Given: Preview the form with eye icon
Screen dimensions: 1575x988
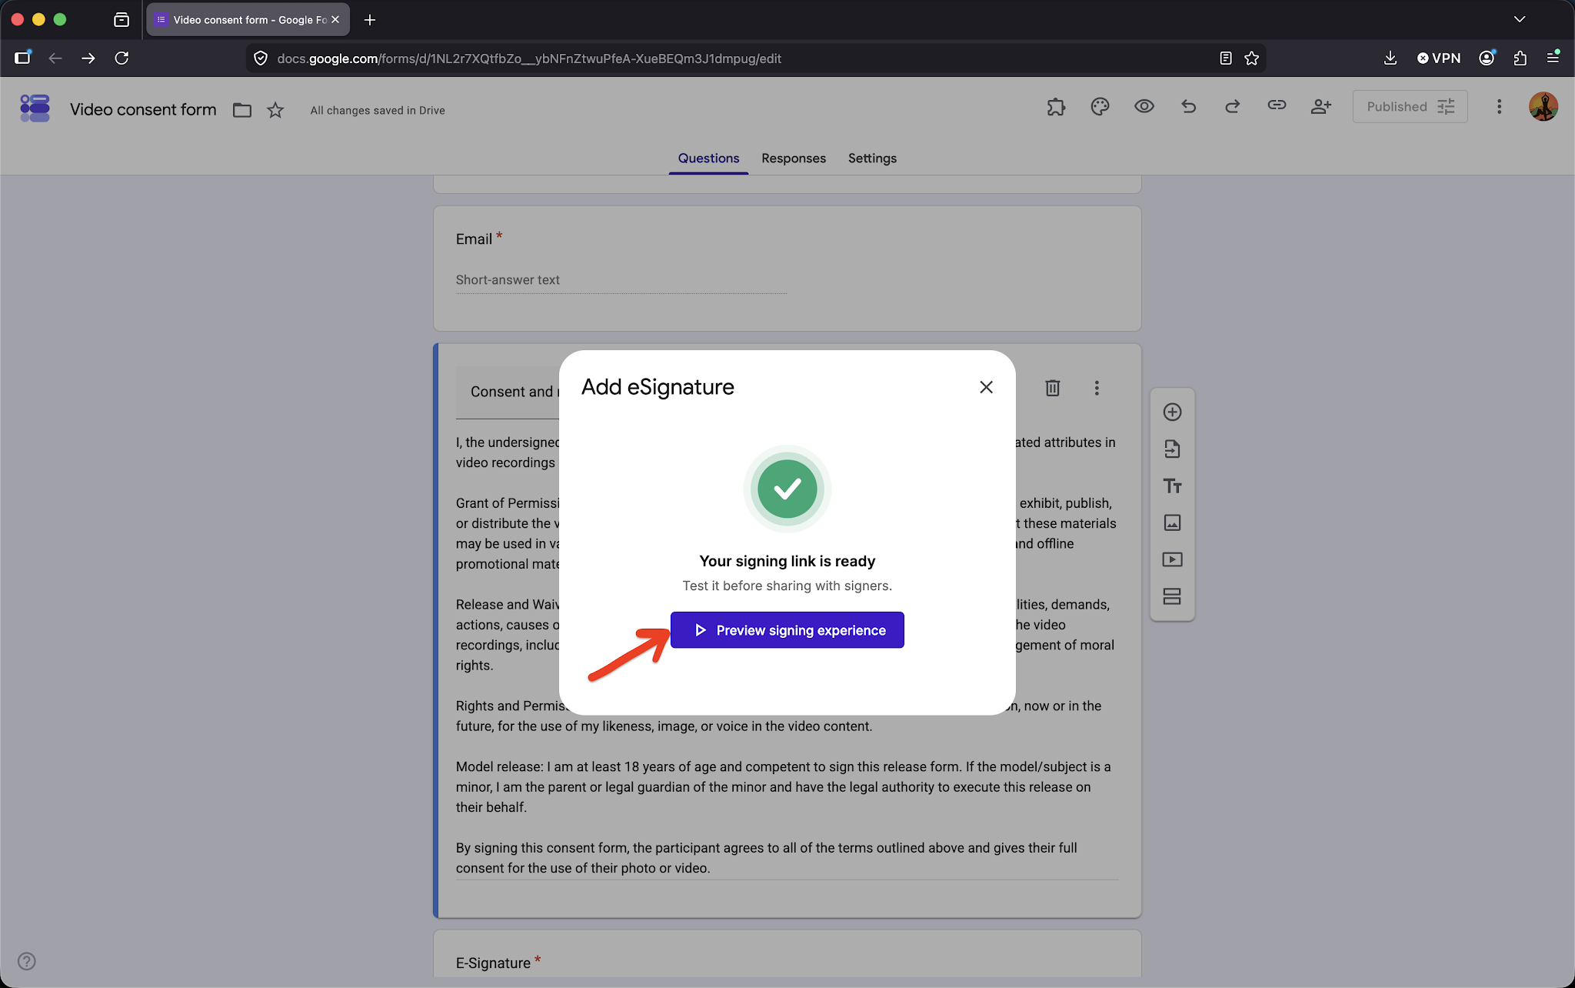Looking at the screenshot, I should pos(1144,106).
